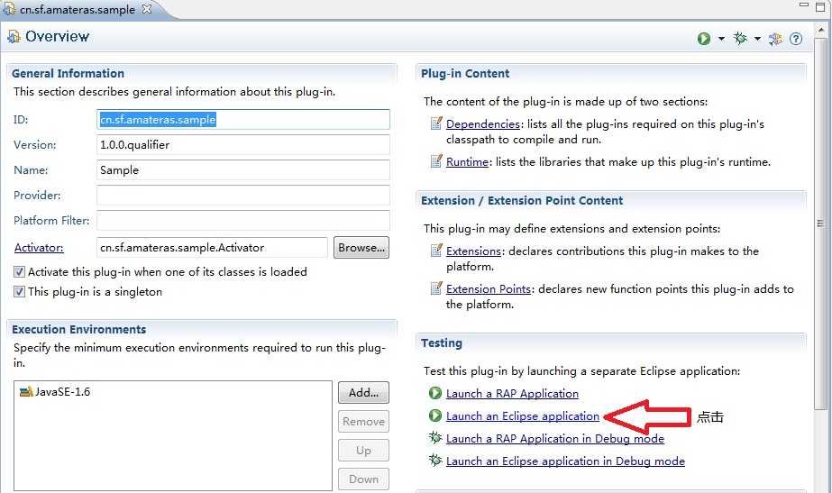Maximize the editor area
The image size is (832, 493).
pos(820,6)
